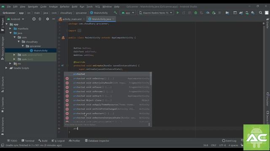The image size is (270, 151).
Task: Open the Refactor menu
Action: point(65,7)
